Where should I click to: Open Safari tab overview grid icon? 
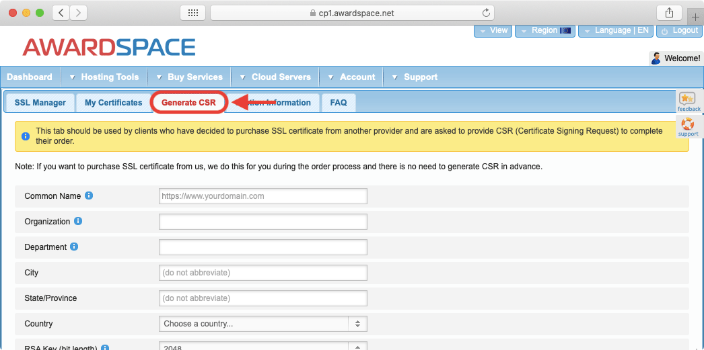pyautogui.click(x=192, y=13)
